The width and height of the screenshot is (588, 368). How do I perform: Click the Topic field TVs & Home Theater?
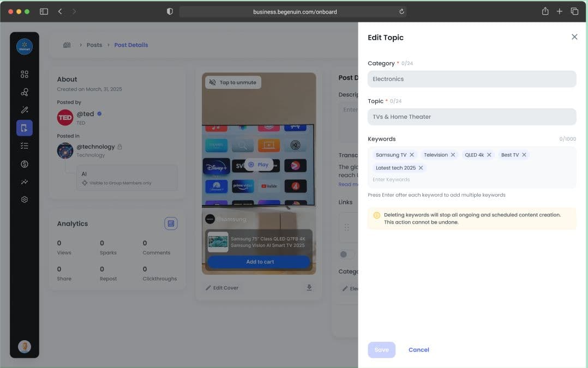472,117
